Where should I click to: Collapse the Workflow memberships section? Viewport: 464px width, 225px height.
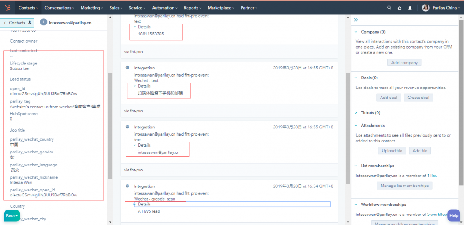point(380,205)
